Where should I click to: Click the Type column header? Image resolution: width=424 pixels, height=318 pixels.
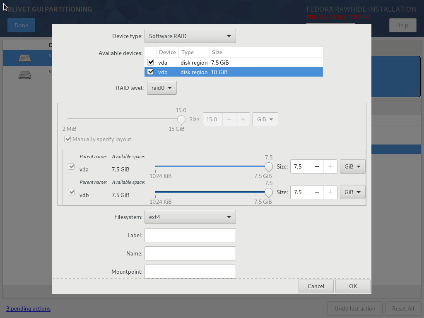point(194,52)
